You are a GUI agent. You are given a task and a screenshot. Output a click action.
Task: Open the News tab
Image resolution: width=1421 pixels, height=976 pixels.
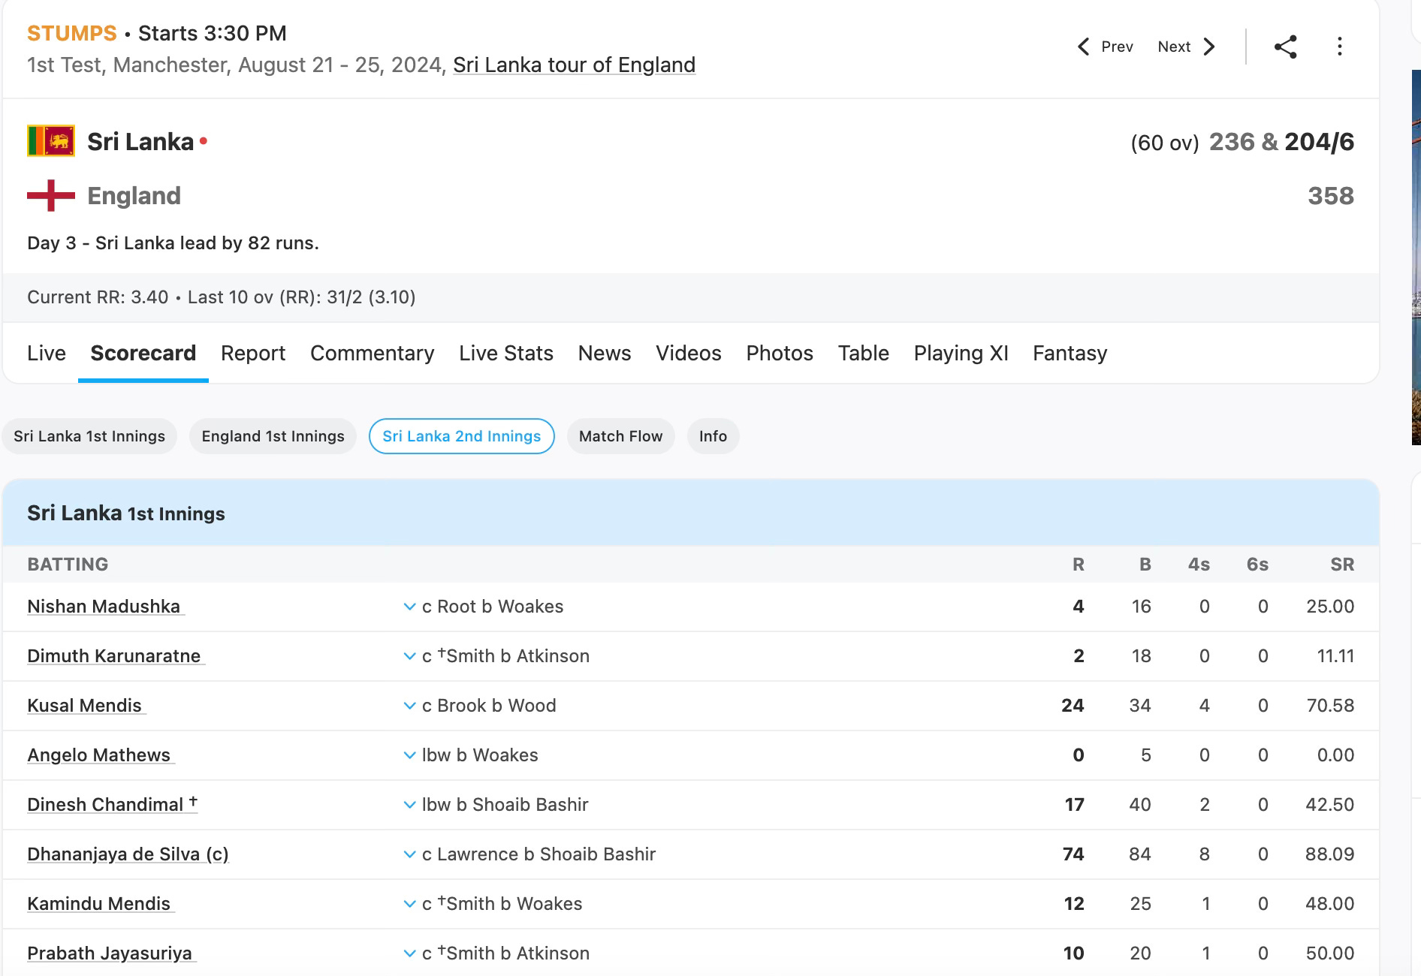pyautogui.click(x=605, y=353)
